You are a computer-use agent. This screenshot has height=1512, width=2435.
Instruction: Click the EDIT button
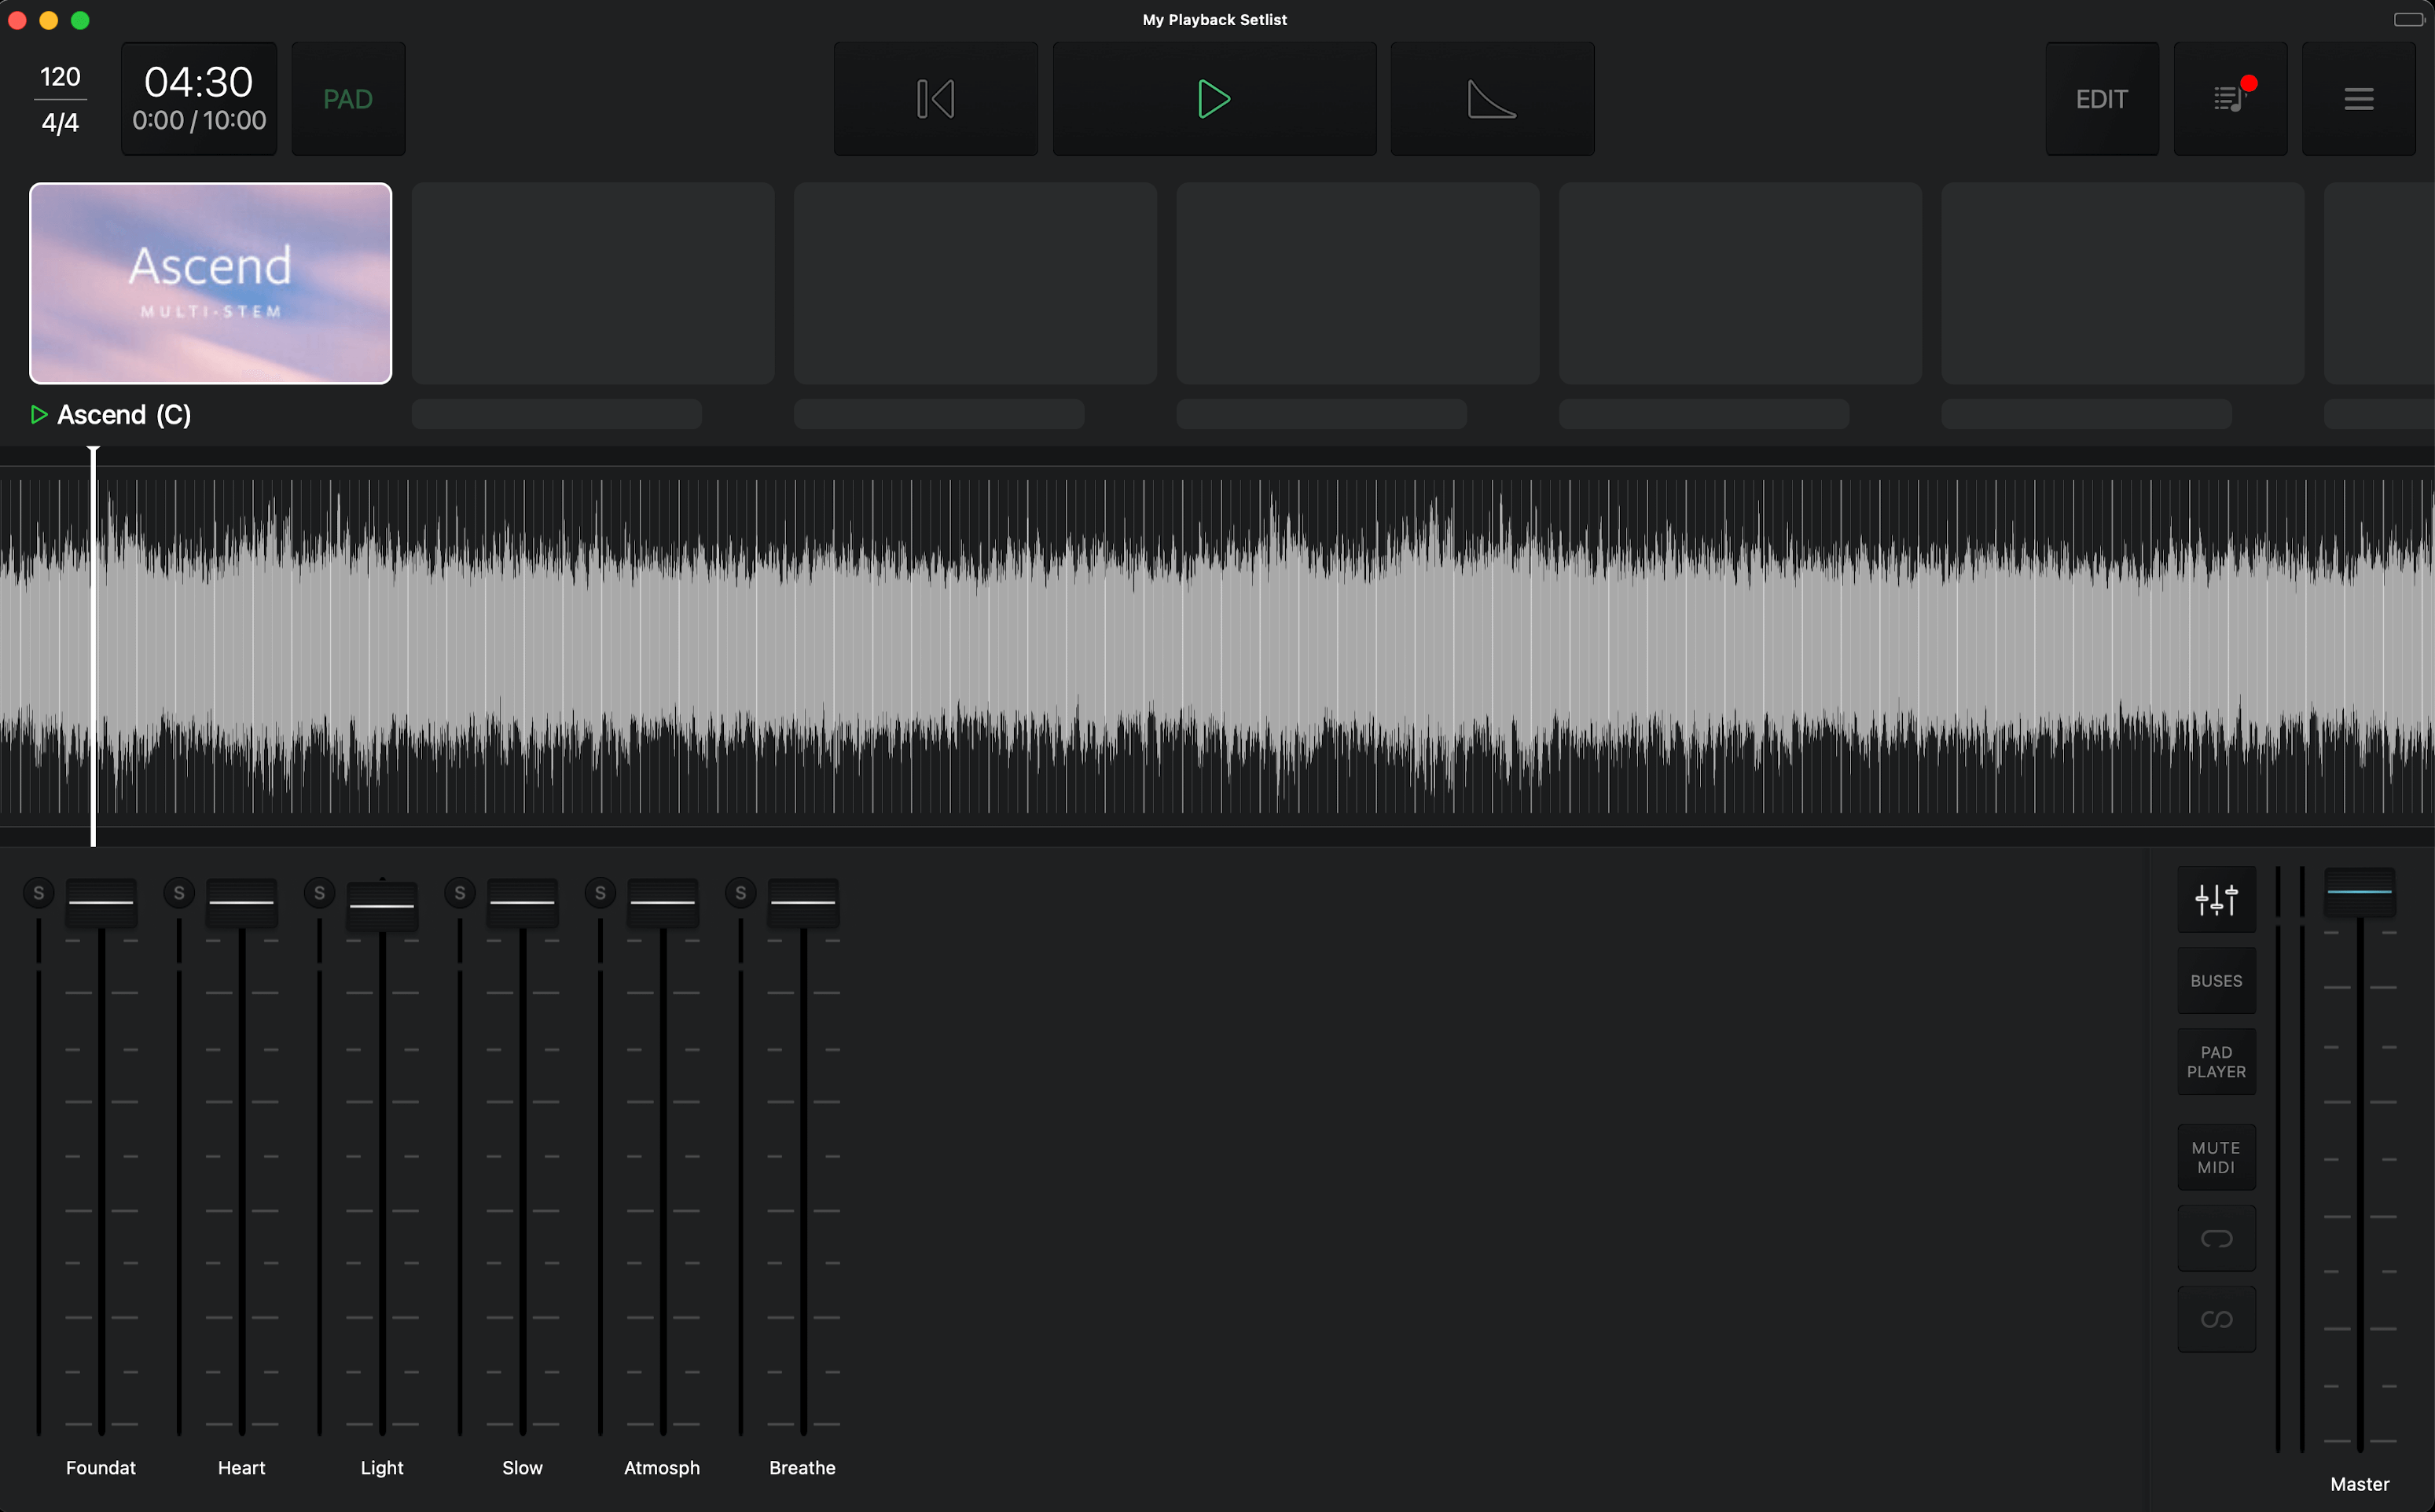tap(2102, 99)
